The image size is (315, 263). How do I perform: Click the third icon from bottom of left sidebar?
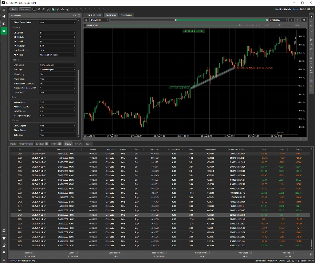(4, 245)
